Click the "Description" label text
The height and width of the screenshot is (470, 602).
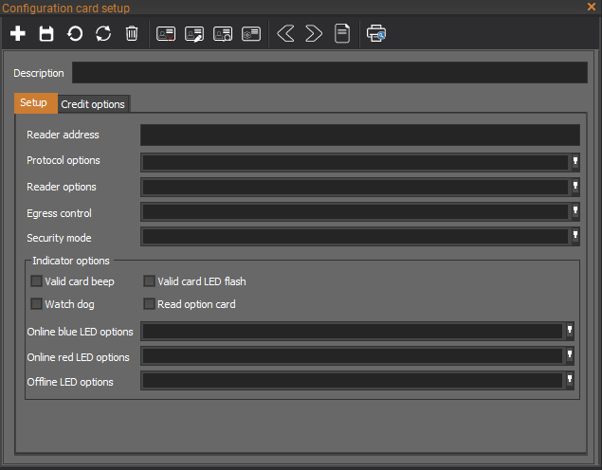tap(39, 73)
